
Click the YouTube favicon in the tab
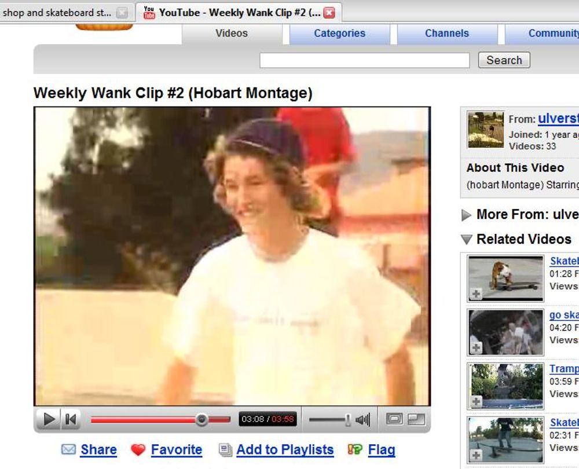149,13
